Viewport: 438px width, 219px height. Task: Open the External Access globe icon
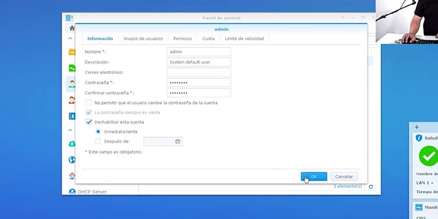pos(72,159)
